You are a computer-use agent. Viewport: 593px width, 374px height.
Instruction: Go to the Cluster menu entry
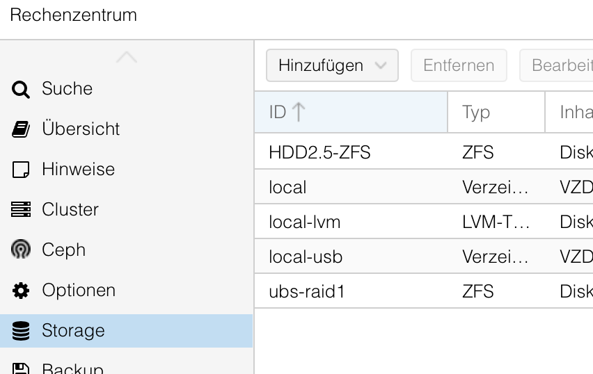pyautogui.click(x=70, y=210)
